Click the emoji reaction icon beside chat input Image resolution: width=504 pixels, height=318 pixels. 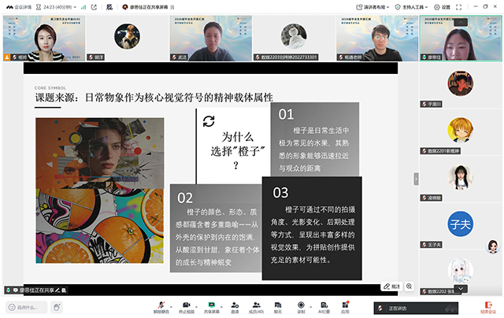pos(57,307)
